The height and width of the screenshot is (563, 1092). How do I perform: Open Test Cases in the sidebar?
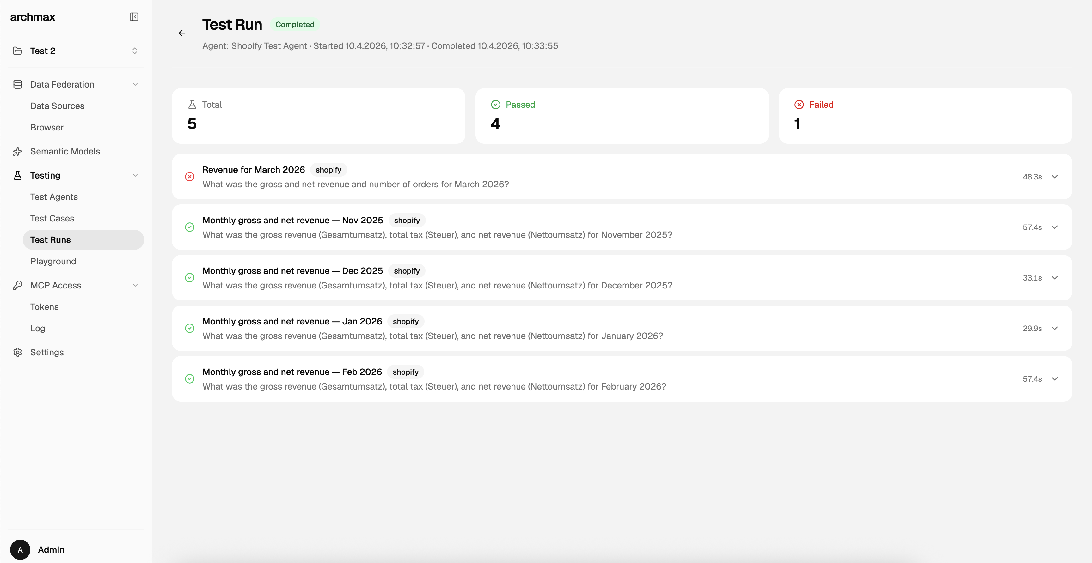click(52, 218)
